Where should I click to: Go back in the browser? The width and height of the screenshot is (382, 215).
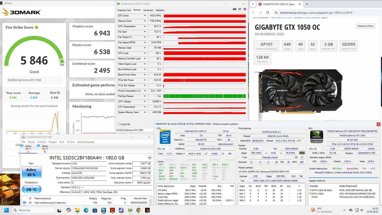[253, 13]
